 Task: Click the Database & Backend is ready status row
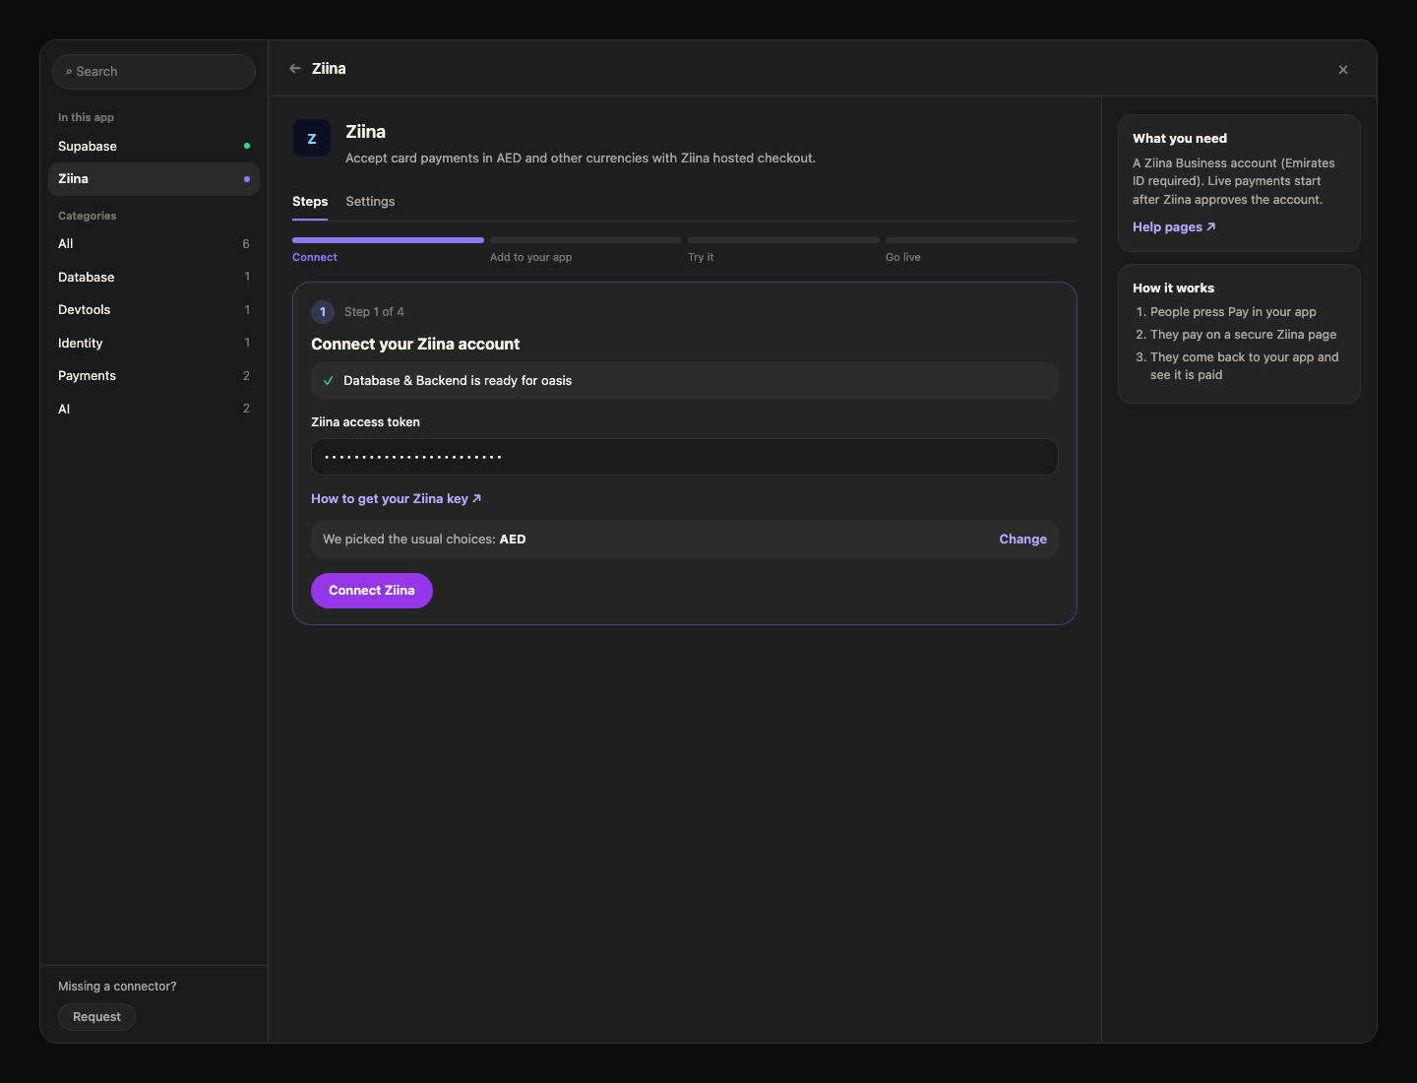[685, 381]
